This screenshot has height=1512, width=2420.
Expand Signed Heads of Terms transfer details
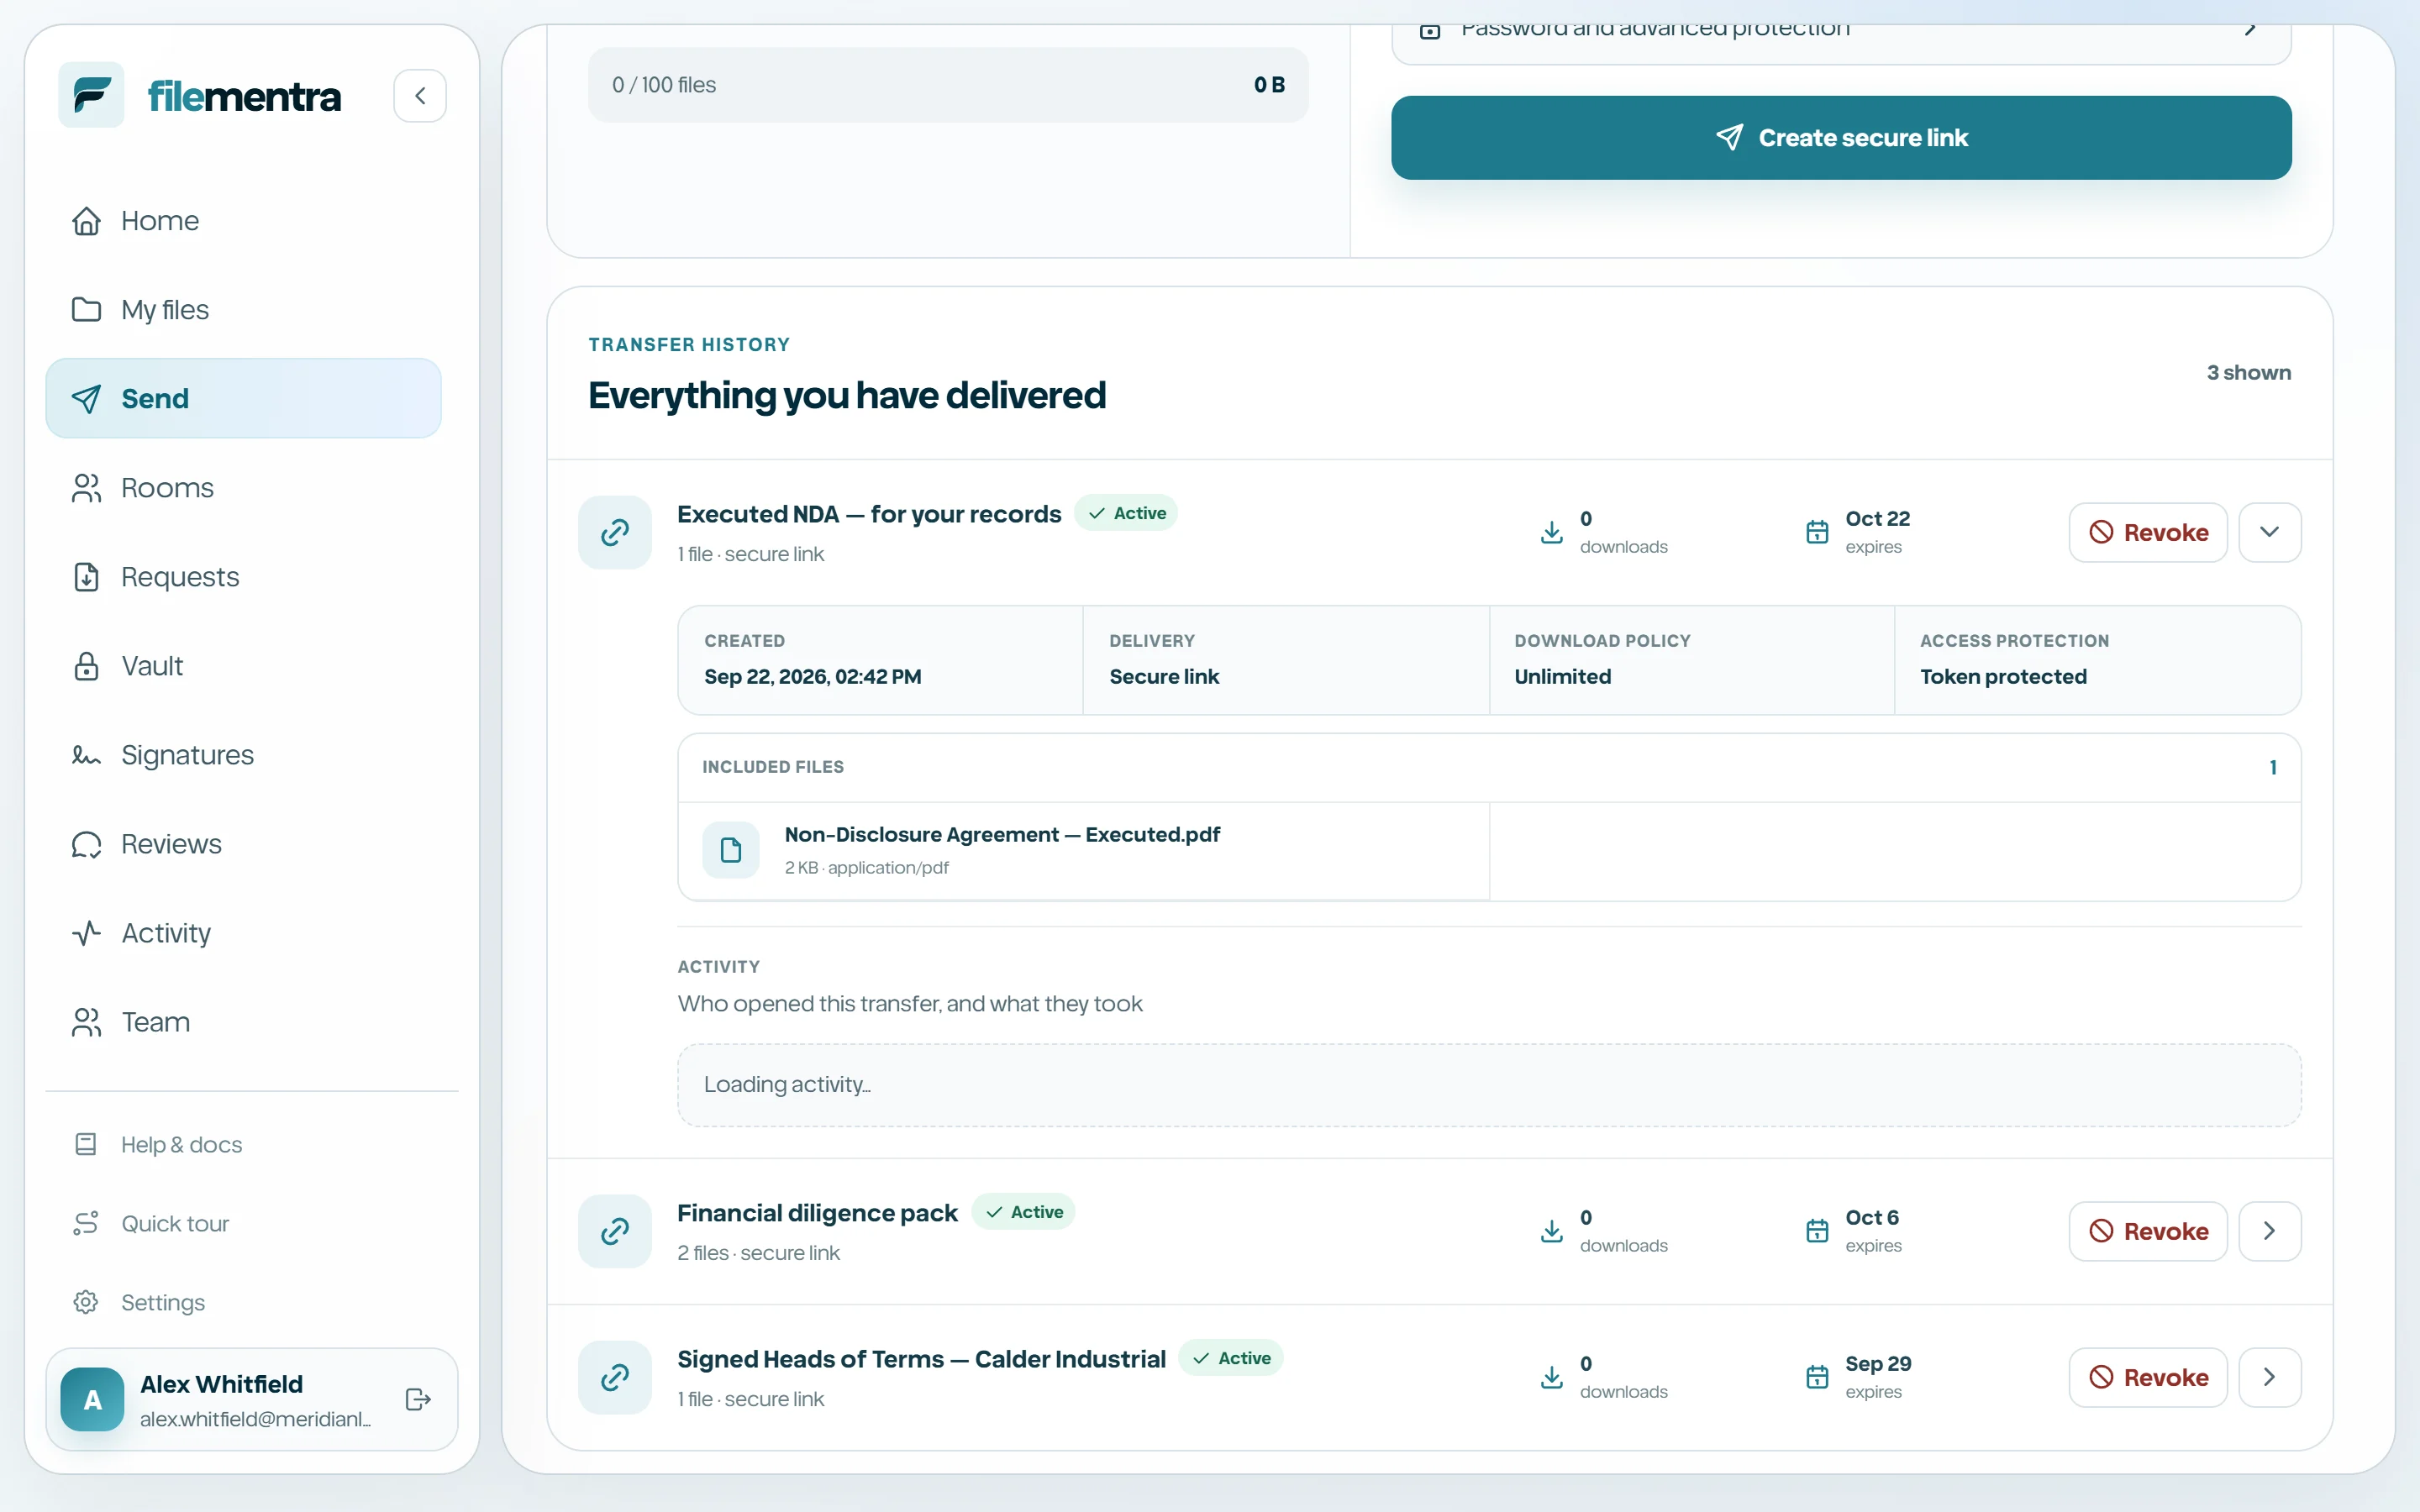point(2269,1377)
